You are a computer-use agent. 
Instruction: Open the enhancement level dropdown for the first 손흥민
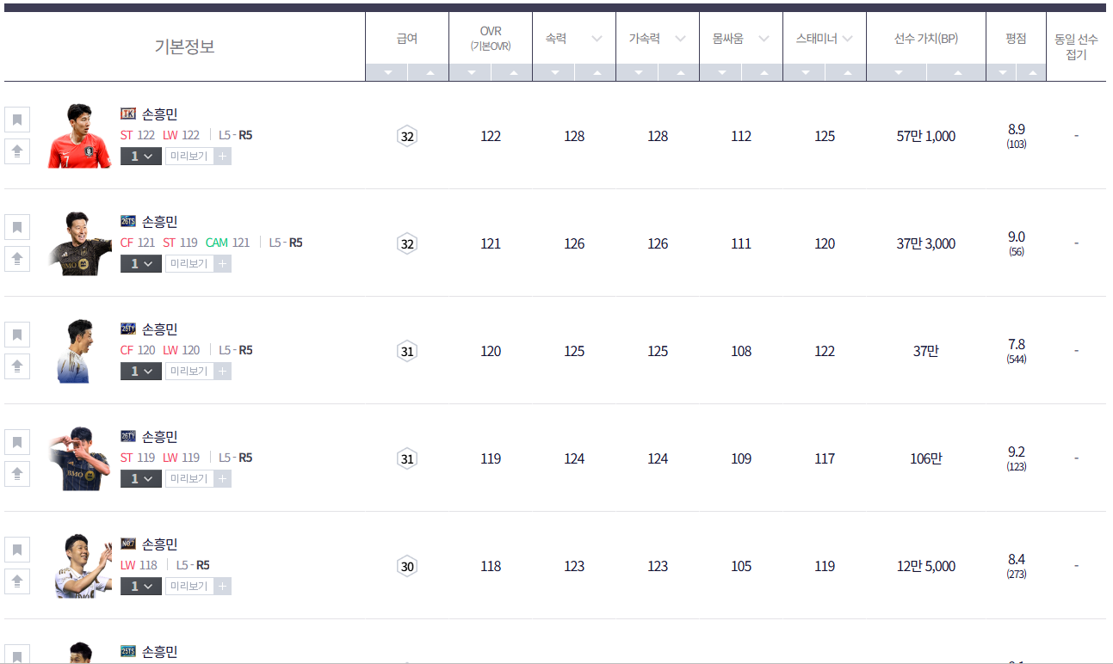141,157
